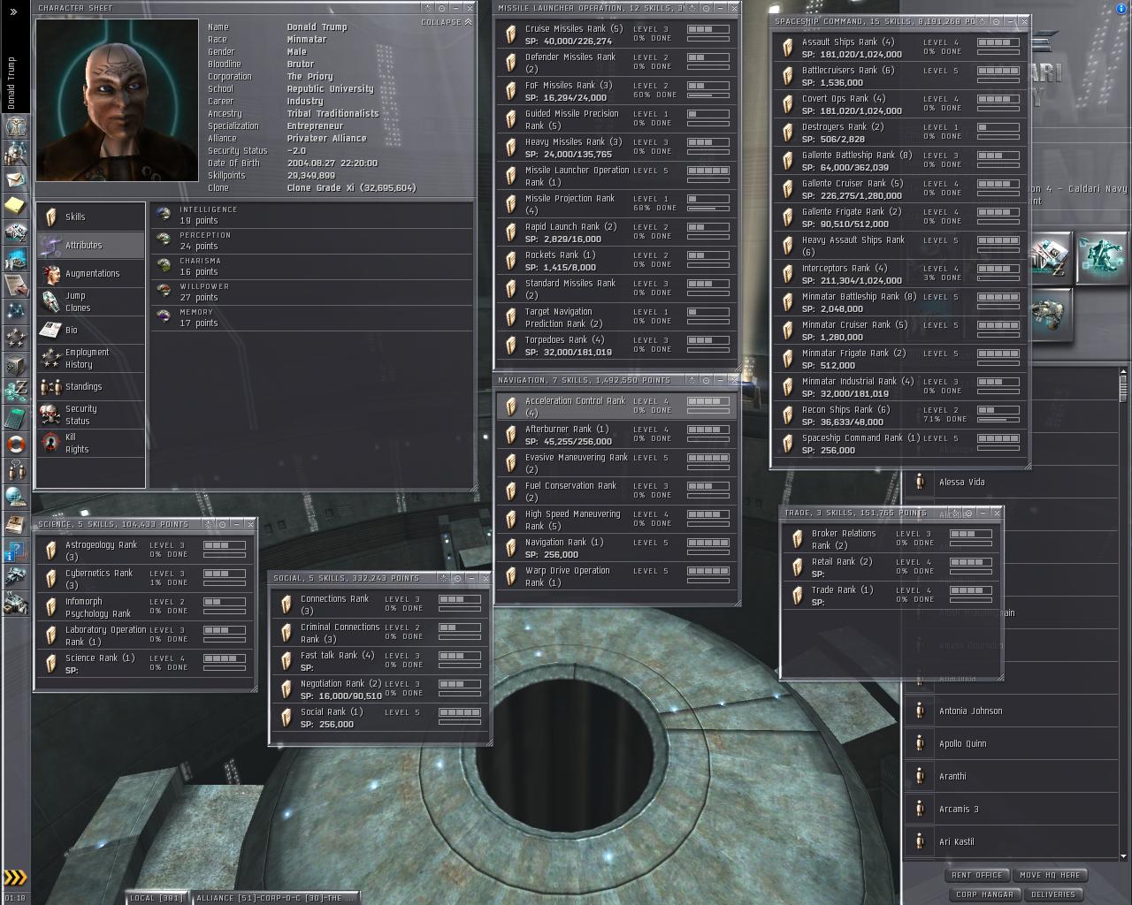Viewport: 1132px width, 905px height.
Task: Open the mail envelope icon
Action: (x=15, y=180)
